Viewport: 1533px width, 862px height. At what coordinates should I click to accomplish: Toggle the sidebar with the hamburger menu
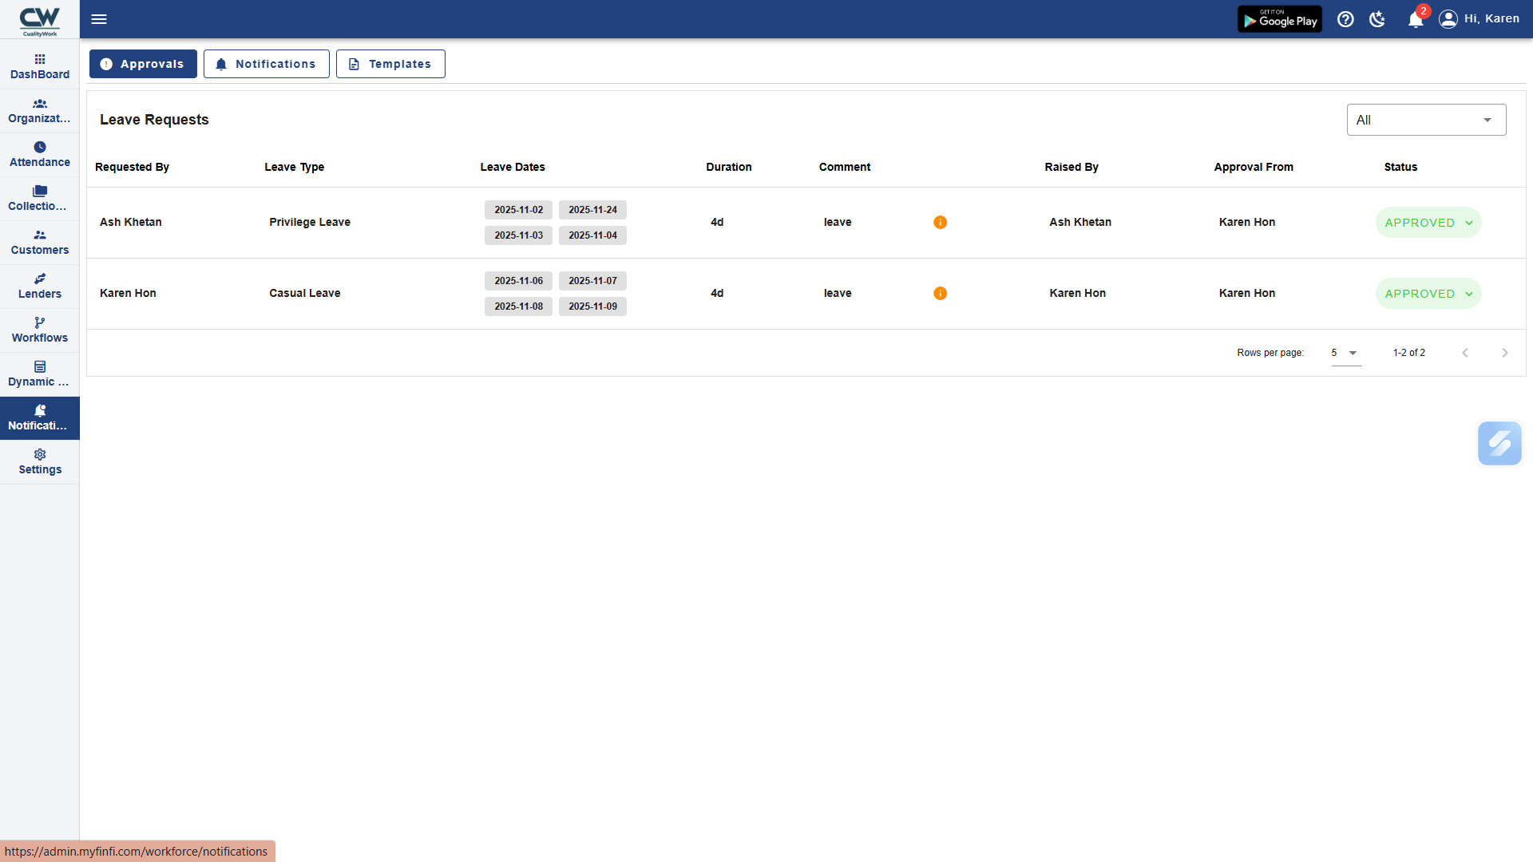(x=99, y=18)
